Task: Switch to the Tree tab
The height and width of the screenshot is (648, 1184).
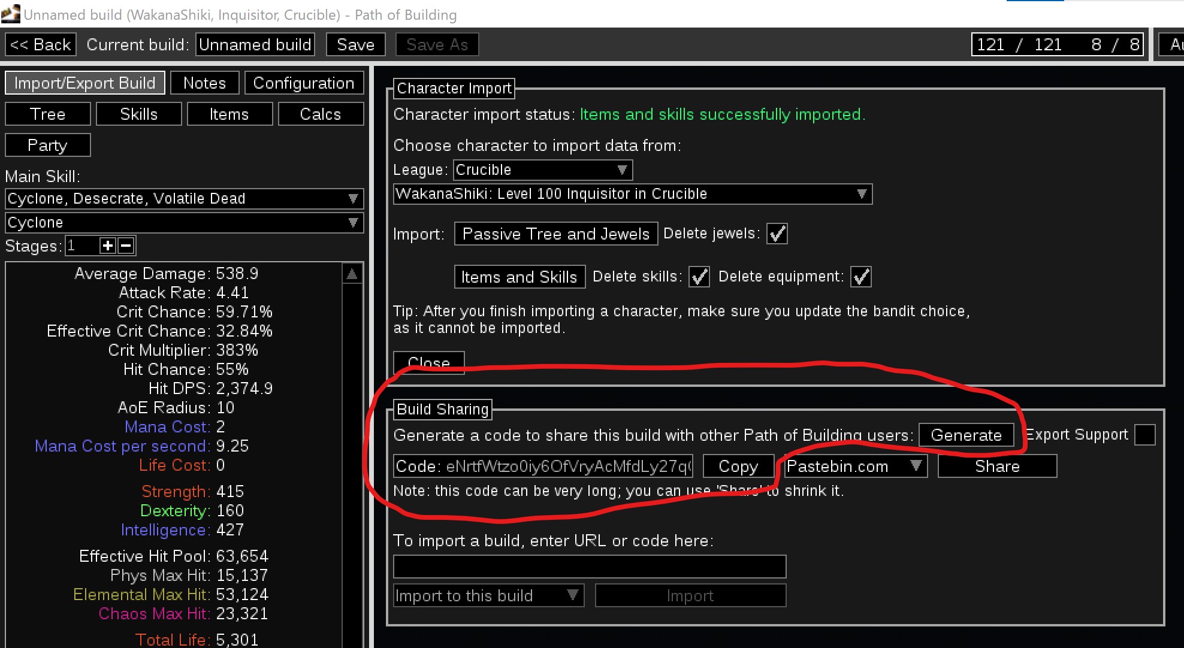Action: tap(48, 114)
